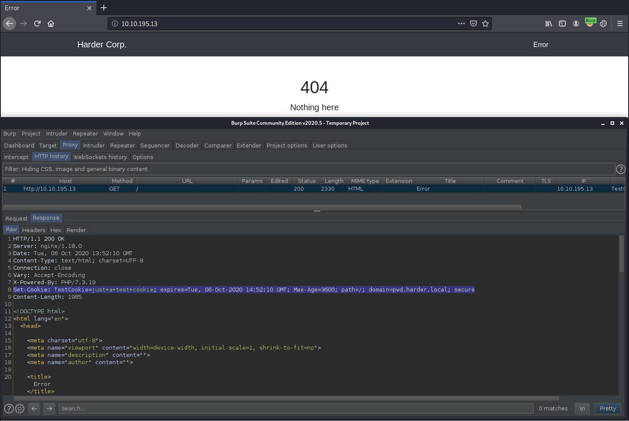The height and width of the screenshot is (421, 629).
Task: Open the cookie extension icon
Action: coord(603,24)
